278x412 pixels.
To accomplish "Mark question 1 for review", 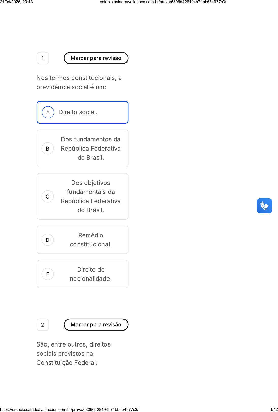I will [96, 58].
